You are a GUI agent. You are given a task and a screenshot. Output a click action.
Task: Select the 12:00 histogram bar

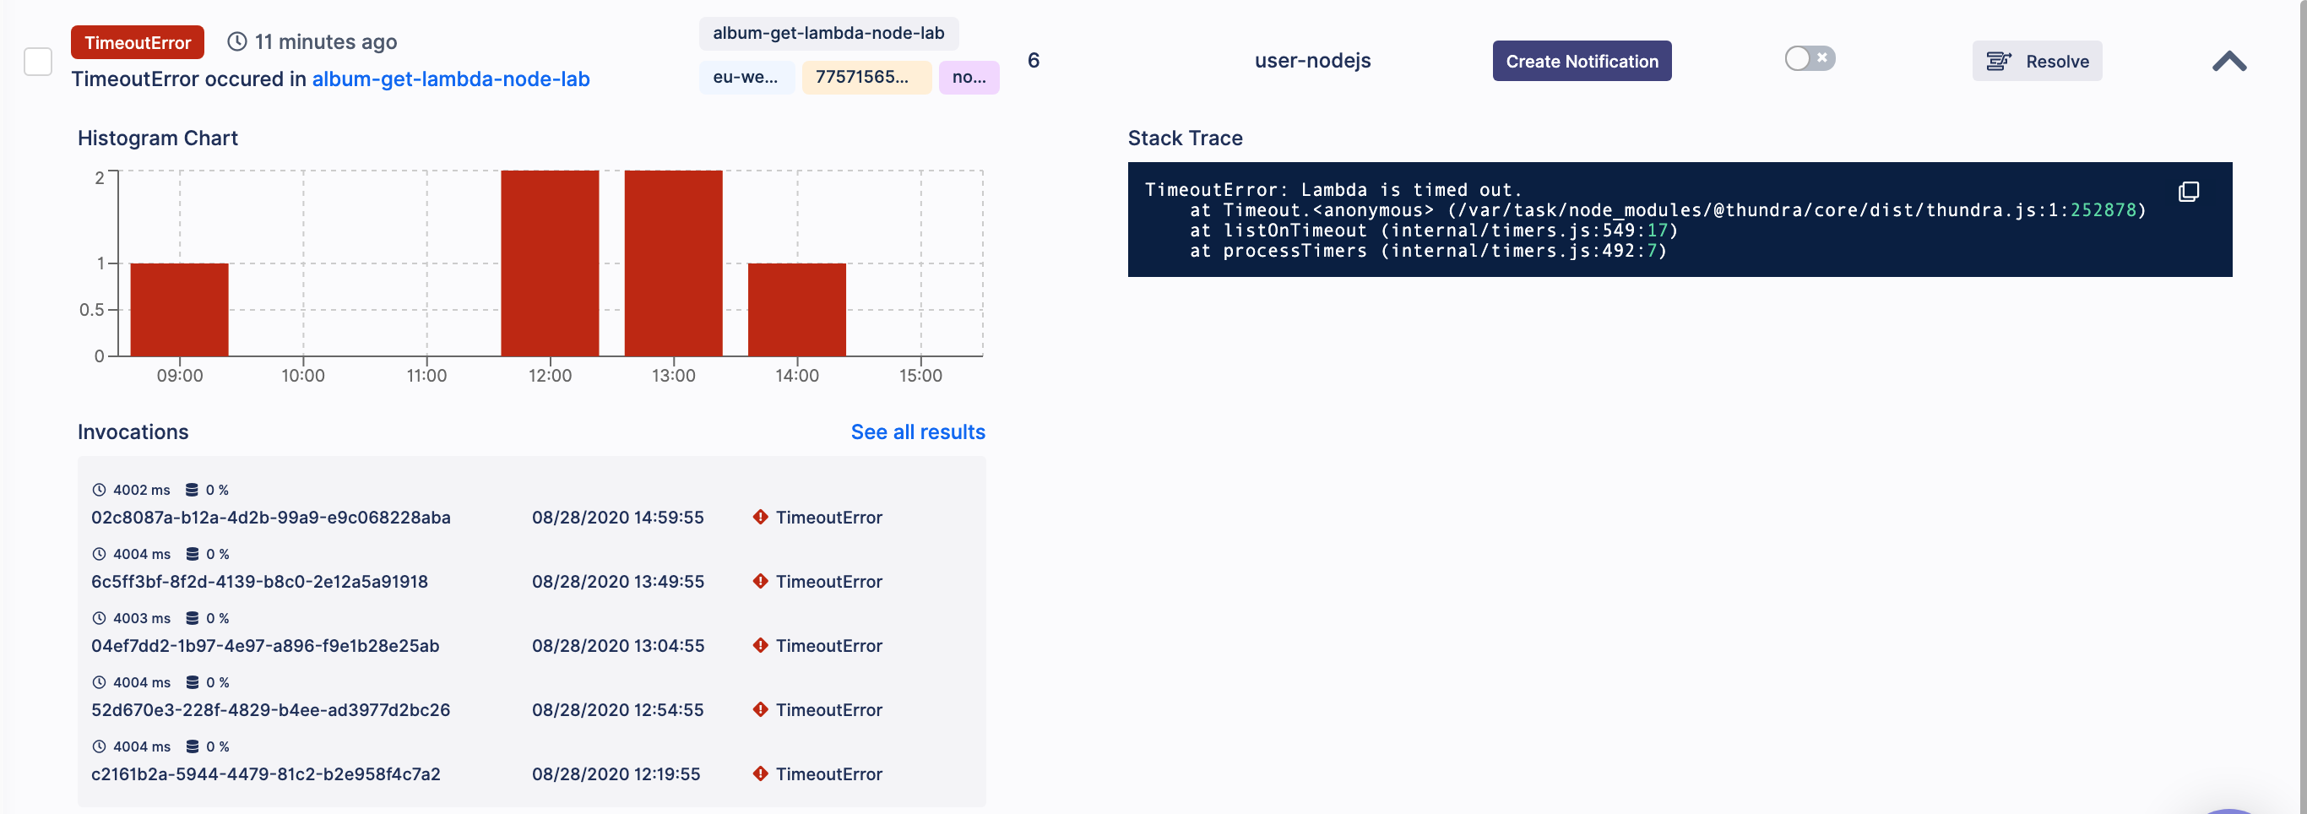(x=550, y=263)
